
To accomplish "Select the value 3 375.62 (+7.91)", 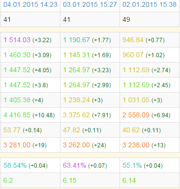I will coord(87,115).
